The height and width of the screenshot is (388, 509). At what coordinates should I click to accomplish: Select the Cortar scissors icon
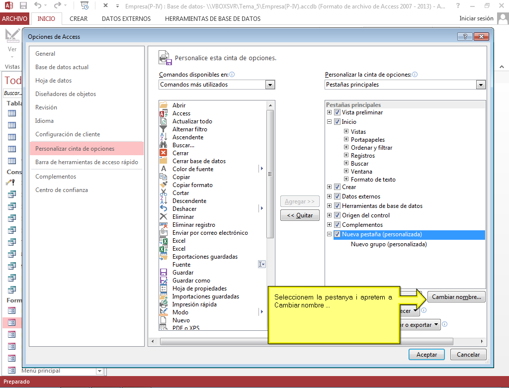coord(164,193)
